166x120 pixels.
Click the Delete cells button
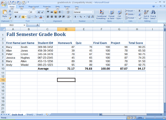130,14
